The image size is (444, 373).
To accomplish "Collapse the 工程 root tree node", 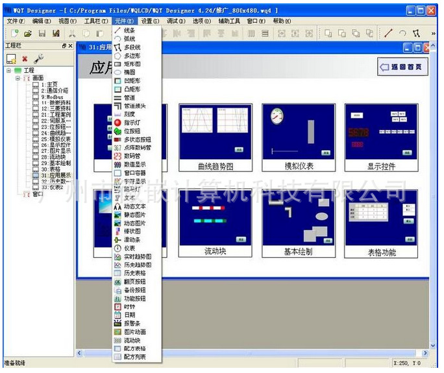I will tap(9, 70).
